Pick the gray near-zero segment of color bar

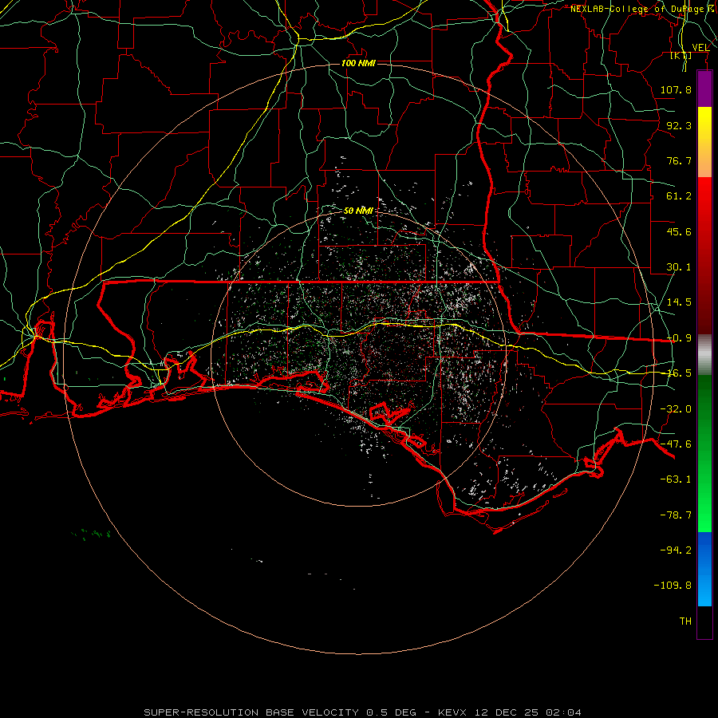[704, 355]
